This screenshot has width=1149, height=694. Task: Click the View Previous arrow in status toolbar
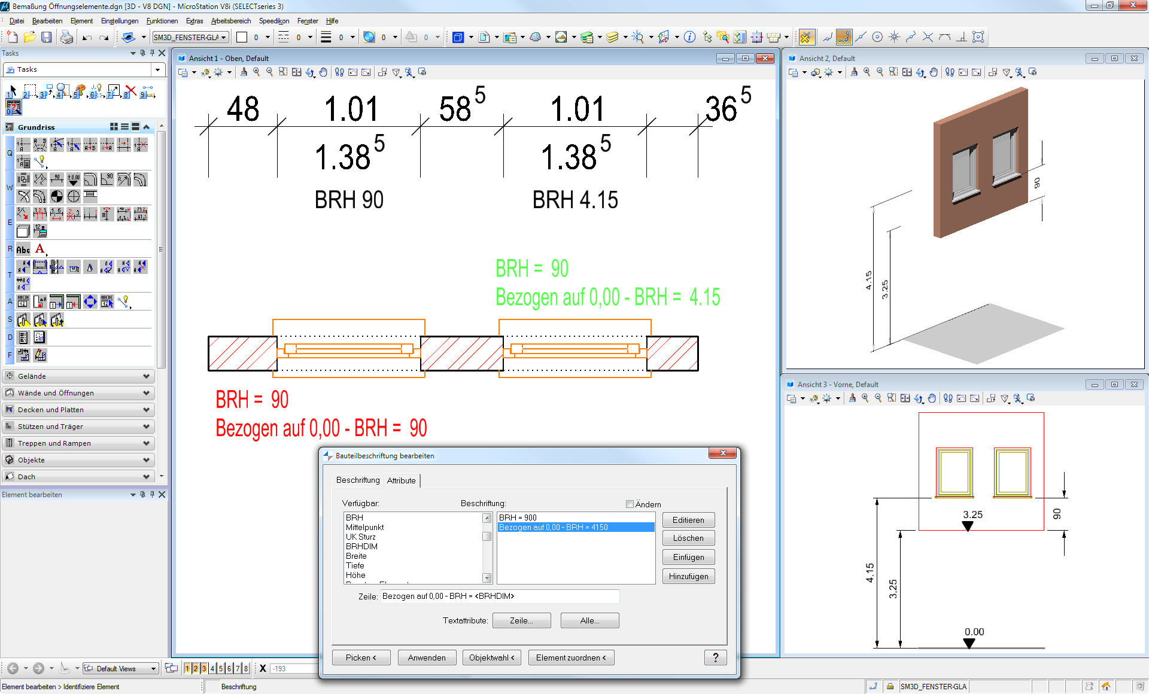[x=13, y=668]
